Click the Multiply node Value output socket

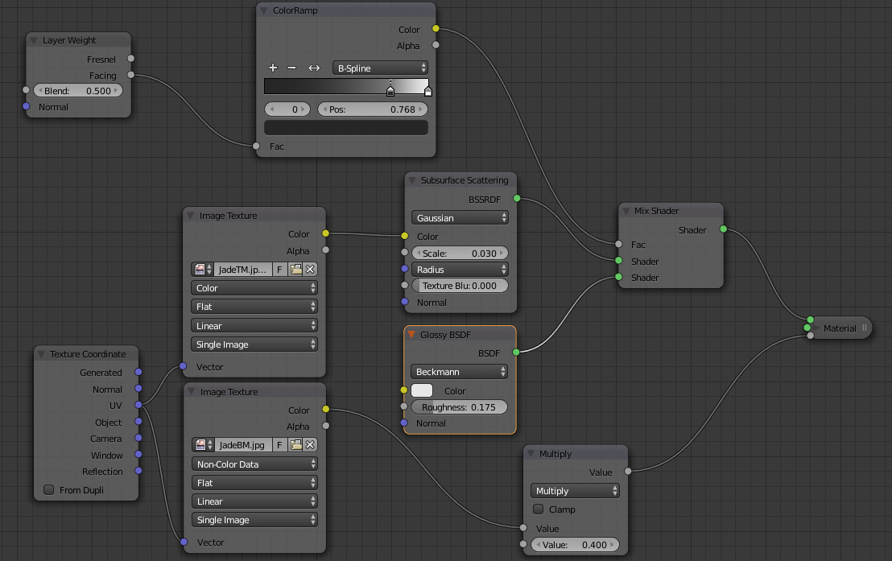click(628, 471)
